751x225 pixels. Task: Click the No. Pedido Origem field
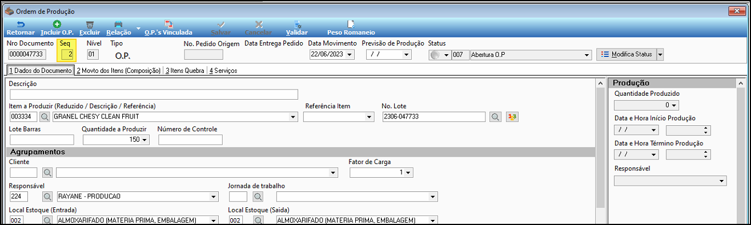203,55
